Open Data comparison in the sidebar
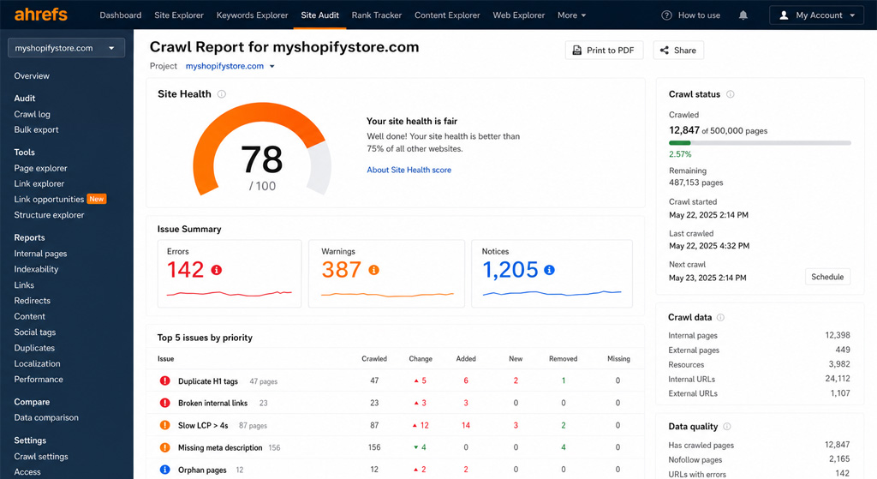The image size is (877, 479). pyautogui.click(x=46, y=417)
